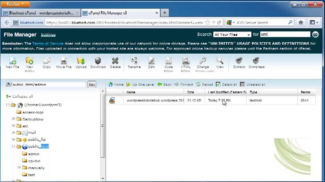Image resolution: width=325 pixels, height=182 pixels.
Task: Click the New Folder toolbar icon
Action: click(30, 64)
